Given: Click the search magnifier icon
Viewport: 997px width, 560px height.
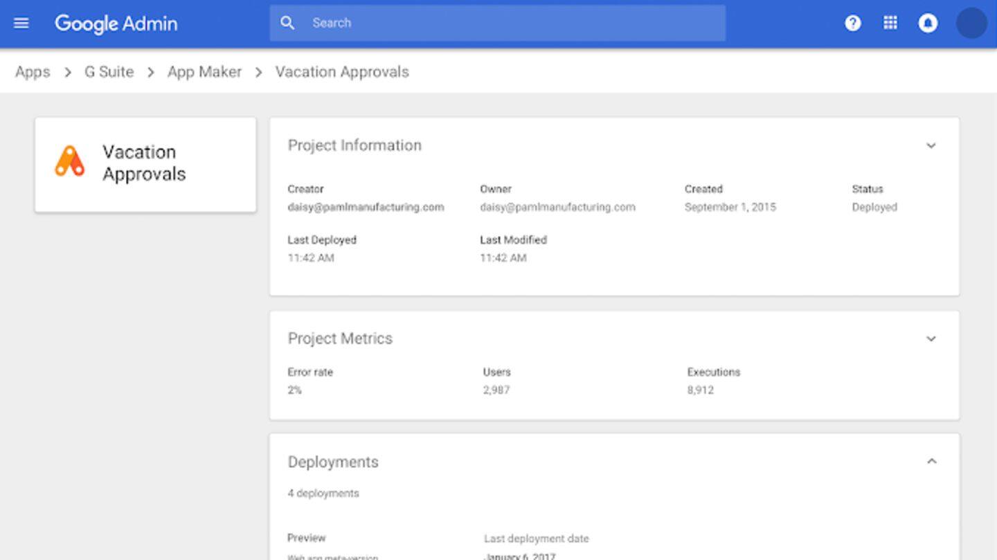Looking at the screenshot, I should (x=287, y=23).
